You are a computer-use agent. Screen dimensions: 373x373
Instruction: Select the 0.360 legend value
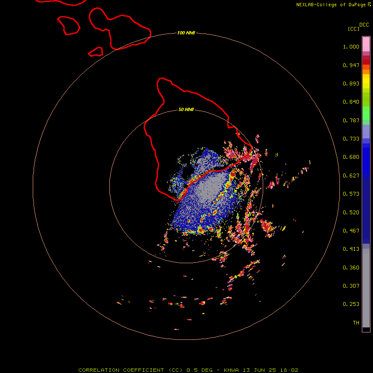[x=351, y=268]
